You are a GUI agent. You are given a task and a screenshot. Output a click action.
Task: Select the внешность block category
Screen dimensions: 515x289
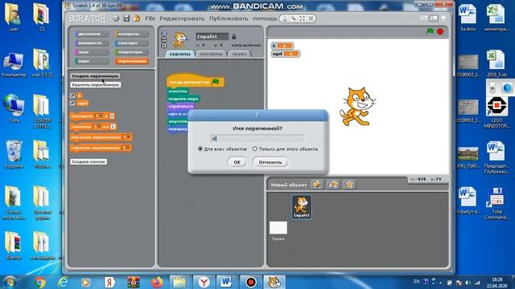[92, 43]
